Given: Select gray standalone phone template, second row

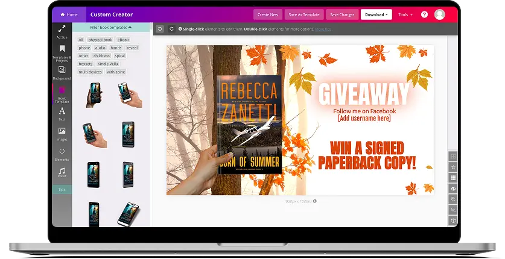Looking at the screenshot, I should (128, 134).
